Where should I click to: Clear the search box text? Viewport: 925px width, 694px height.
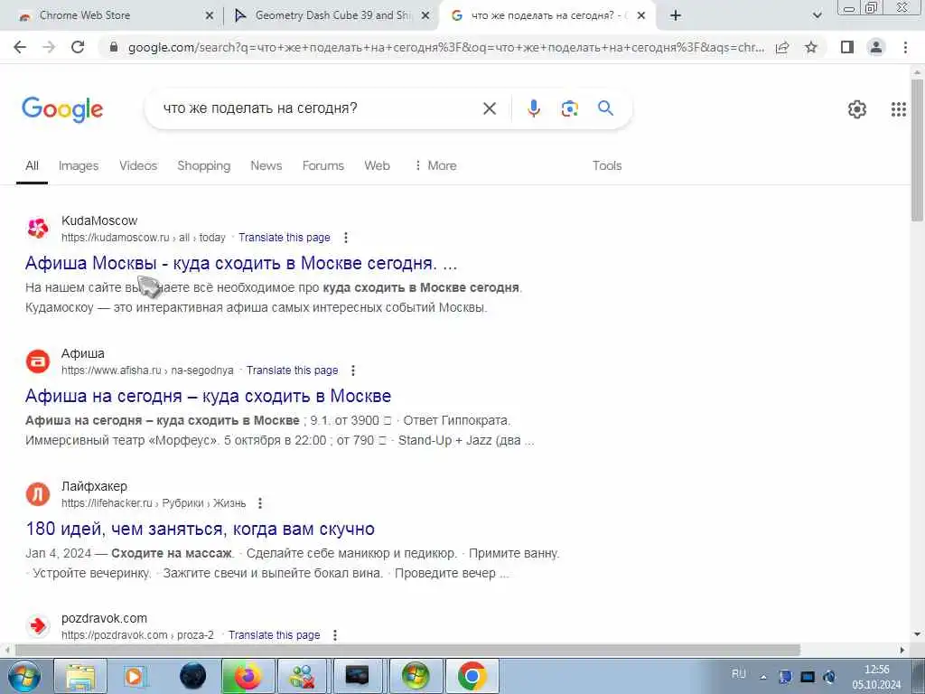489,108
